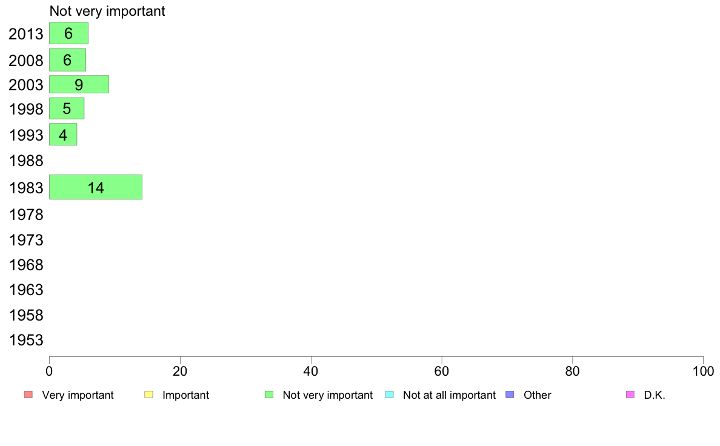
Task: Click the 1988 year label
Action: [x=26, y=161]
